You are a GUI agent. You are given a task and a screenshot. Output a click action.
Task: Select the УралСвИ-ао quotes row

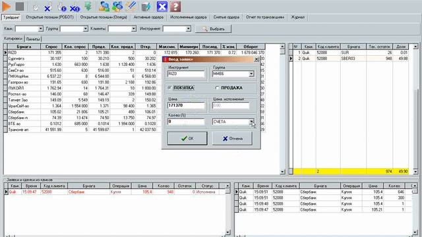pos(82,106)
